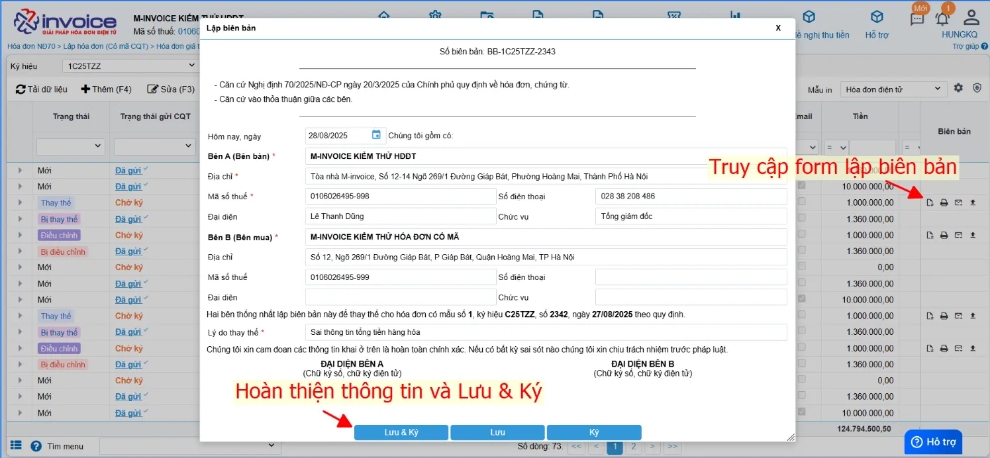Screen dimensions: 990x458
Task: Open Hỗ trợ cube icon in top bar
Action: click(x=877, y=17)
